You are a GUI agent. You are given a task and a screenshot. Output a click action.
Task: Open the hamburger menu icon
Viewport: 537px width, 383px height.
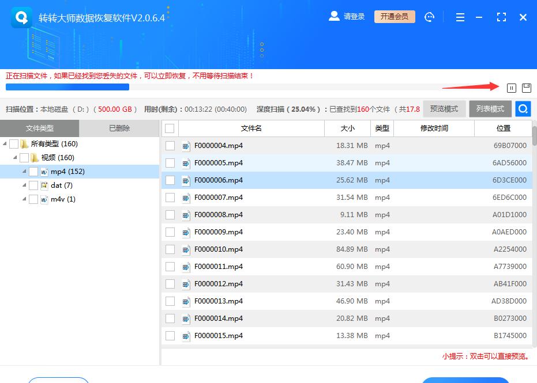click(x=460, y=17)
